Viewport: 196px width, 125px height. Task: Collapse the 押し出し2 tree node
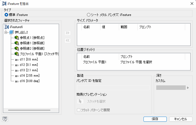click(6, 32)
